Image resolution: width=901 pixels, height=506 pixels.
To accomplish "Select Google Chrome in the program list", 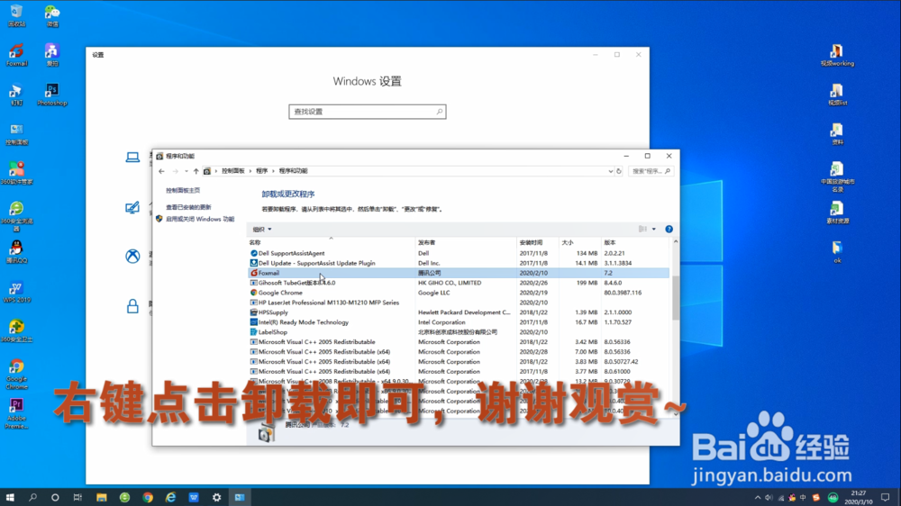I will 458,293.
